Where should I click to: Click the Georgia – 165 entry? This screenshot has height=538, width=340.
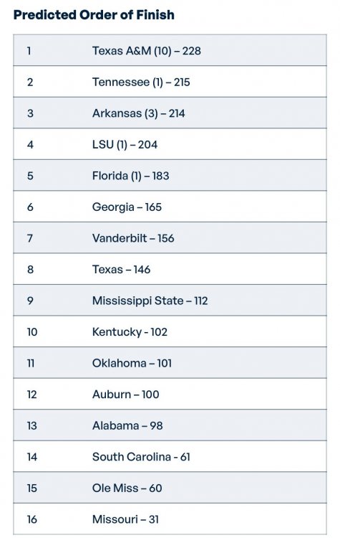(127, 207)
